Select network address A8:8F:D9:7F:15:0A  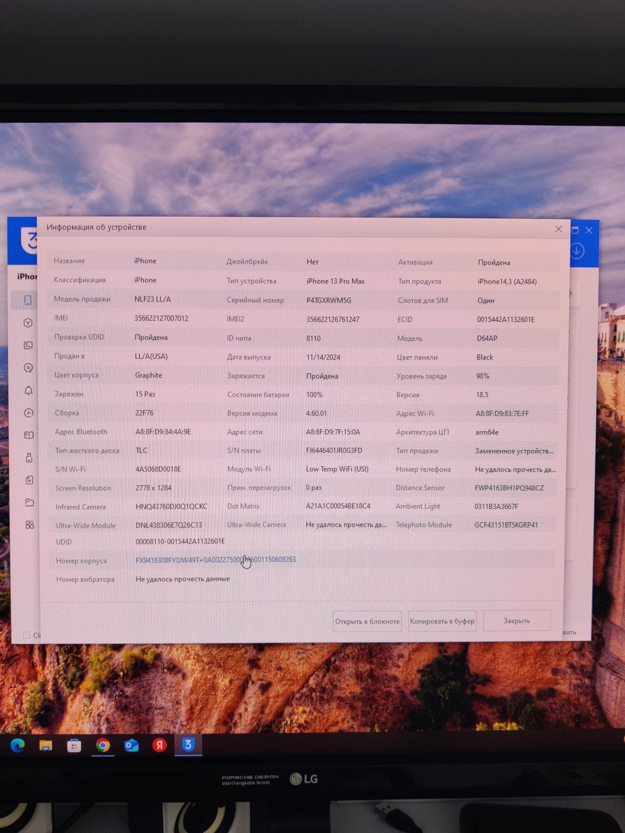click(x=333, y=432)
